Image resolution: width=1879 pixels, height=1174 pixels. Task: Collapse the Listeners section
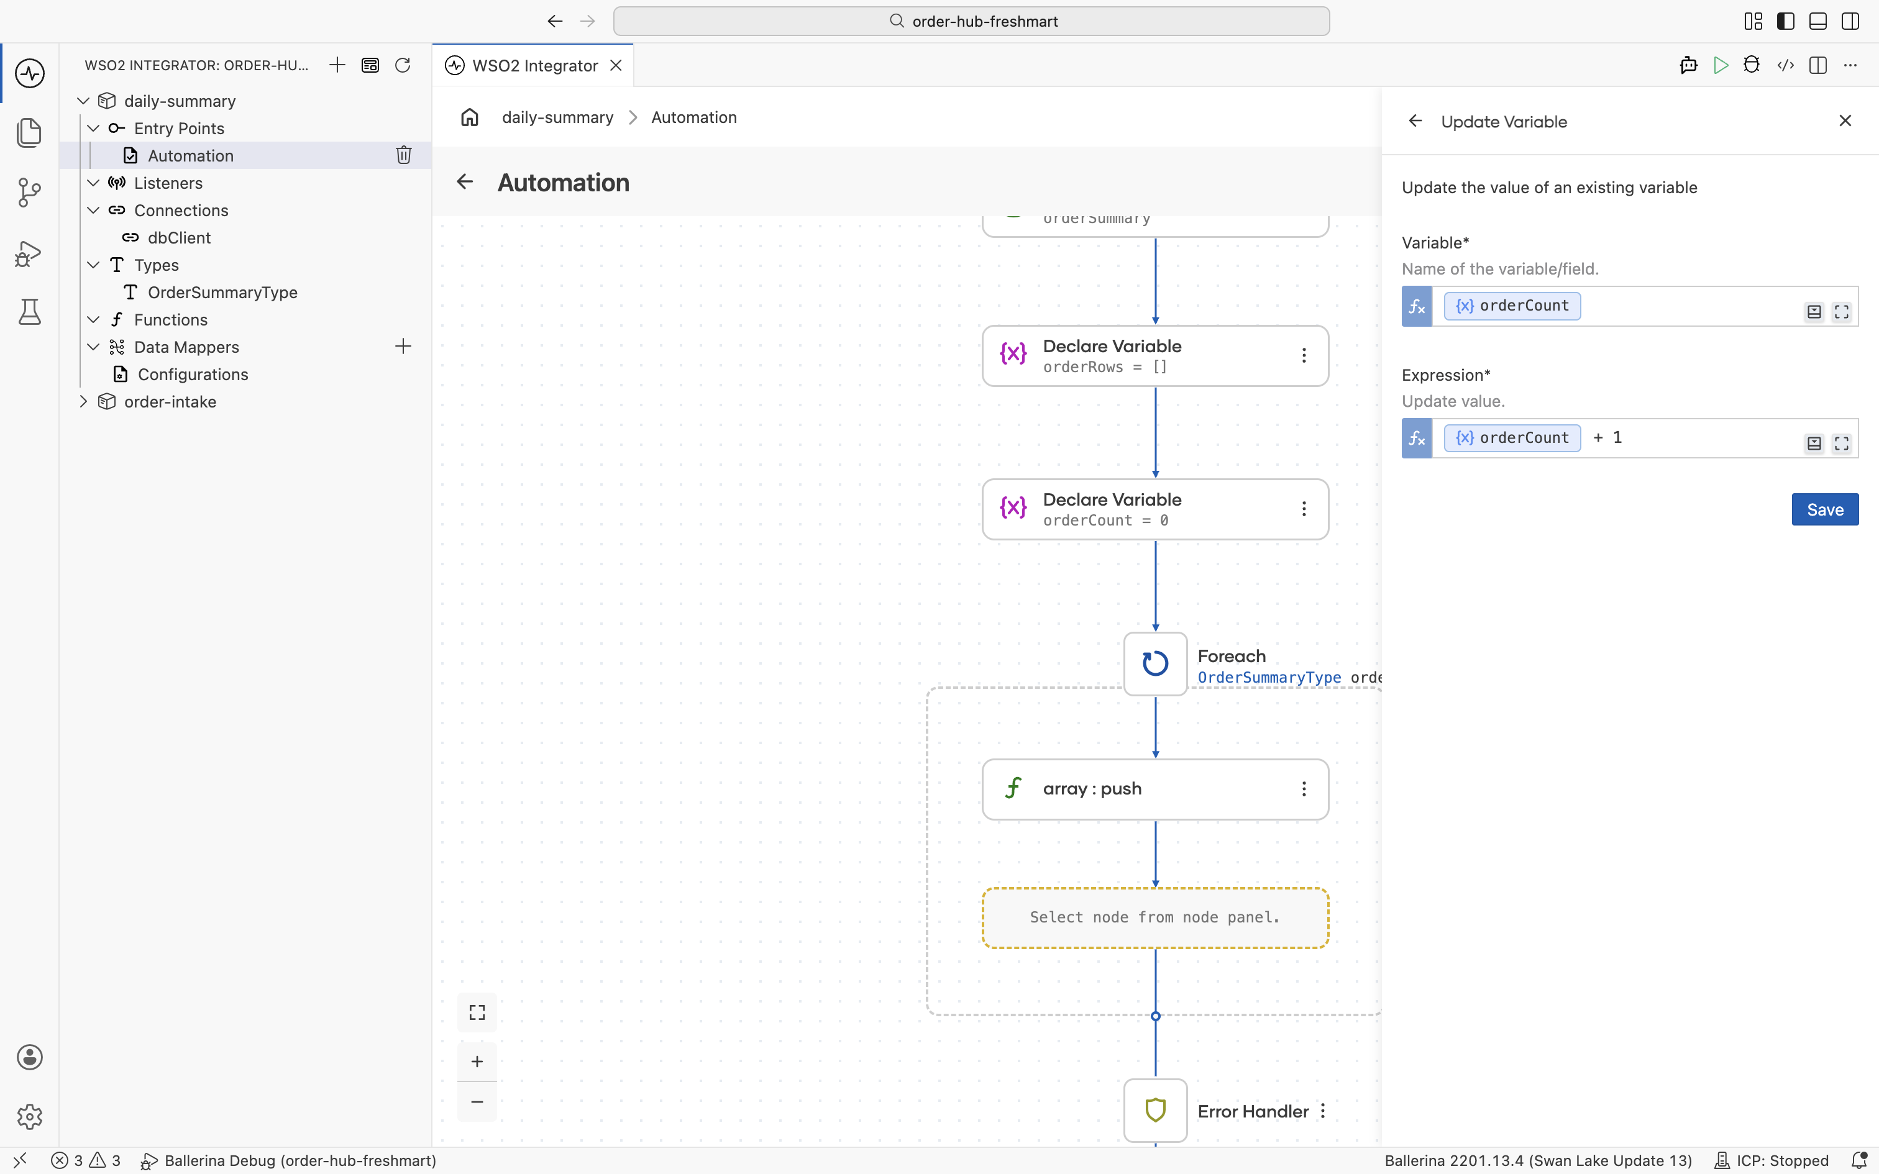coord(93,183)
